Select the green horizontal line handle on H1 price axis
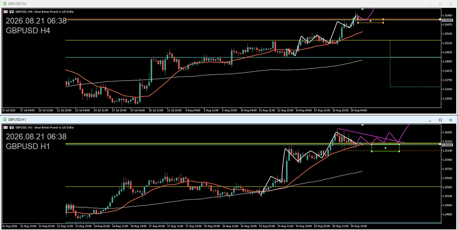This screenshot has height=230, width=458. [440, 144]
